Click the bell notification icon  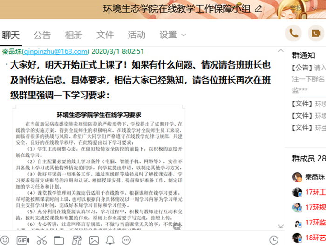pyautogui.click(x=110, y=240)
